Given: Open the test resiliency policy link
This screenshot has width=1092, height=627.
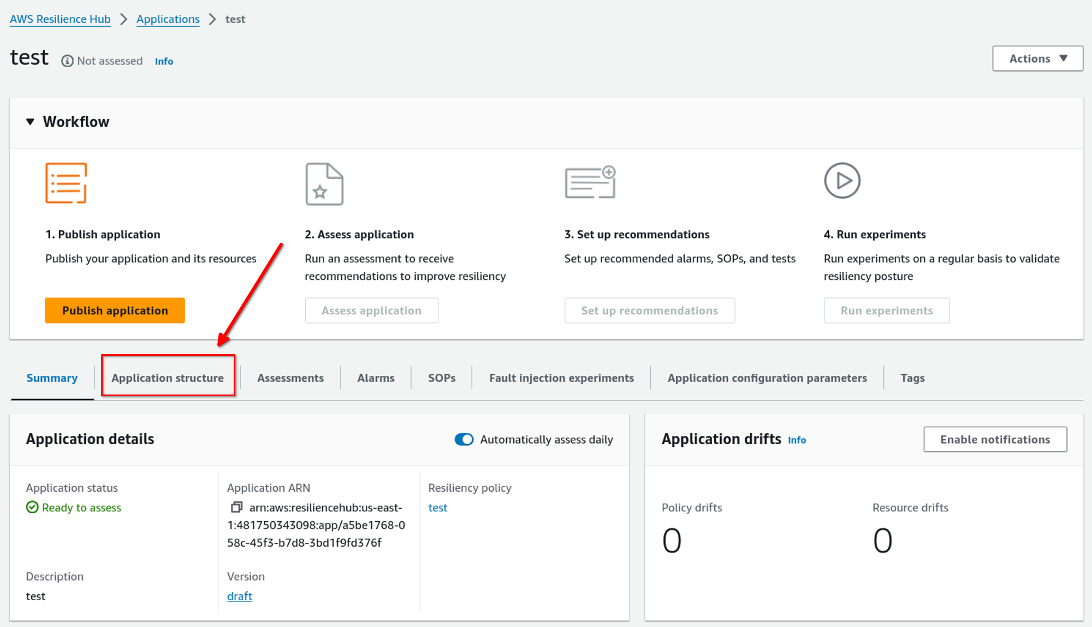Looking at the screenshot, I should [x=437, y=507].
